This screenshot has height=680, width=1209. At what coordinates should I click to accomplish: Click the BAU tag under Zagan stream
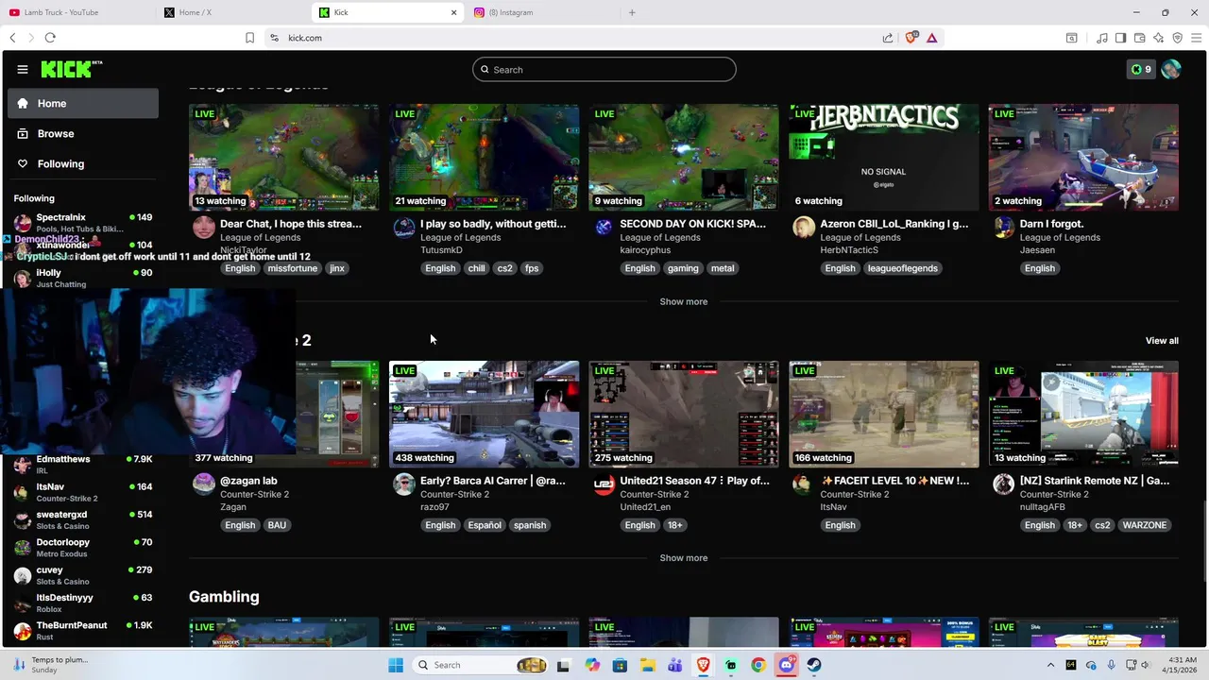pos(277,525)
